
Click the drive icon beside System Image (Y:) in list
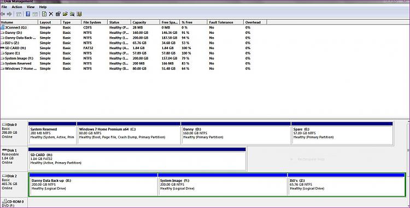click(3, 58)
